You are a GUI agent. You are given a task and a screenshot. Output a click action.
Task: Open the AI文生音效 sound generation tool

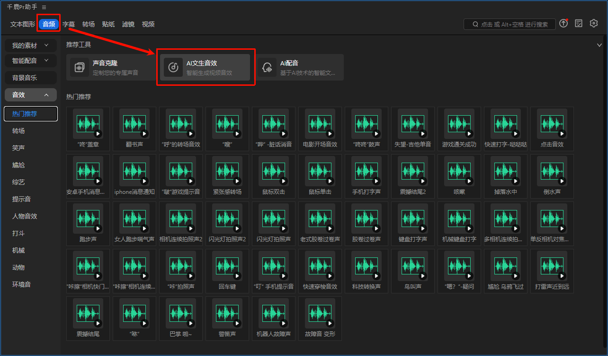[x=205, y=66]
